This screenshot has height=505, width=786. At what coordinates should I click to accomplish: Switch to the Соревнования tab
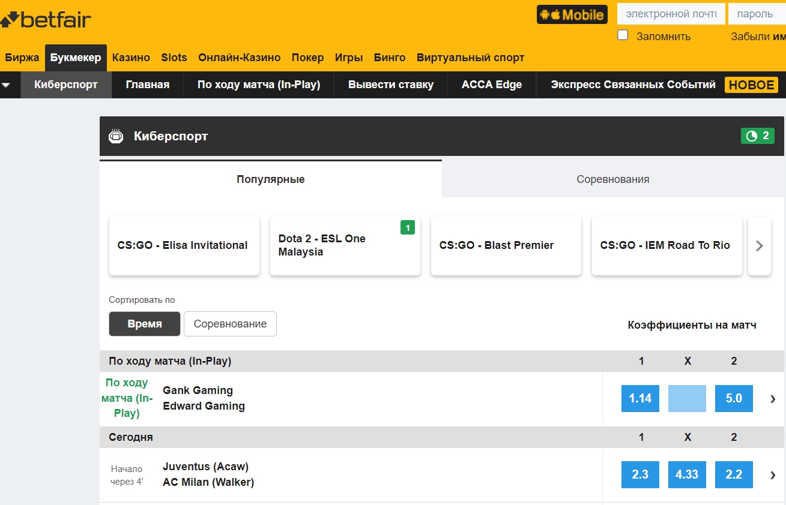[x=612, y=179]
